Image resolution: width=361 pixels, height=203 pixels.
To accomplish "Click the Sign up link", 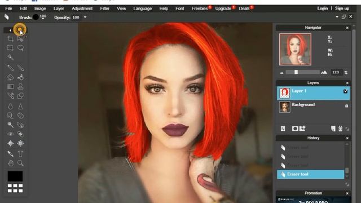I will click(342, 8).
